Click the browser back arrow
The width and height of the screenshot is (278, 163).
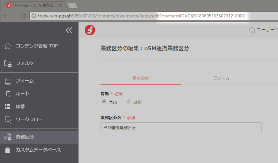[5, 16]
